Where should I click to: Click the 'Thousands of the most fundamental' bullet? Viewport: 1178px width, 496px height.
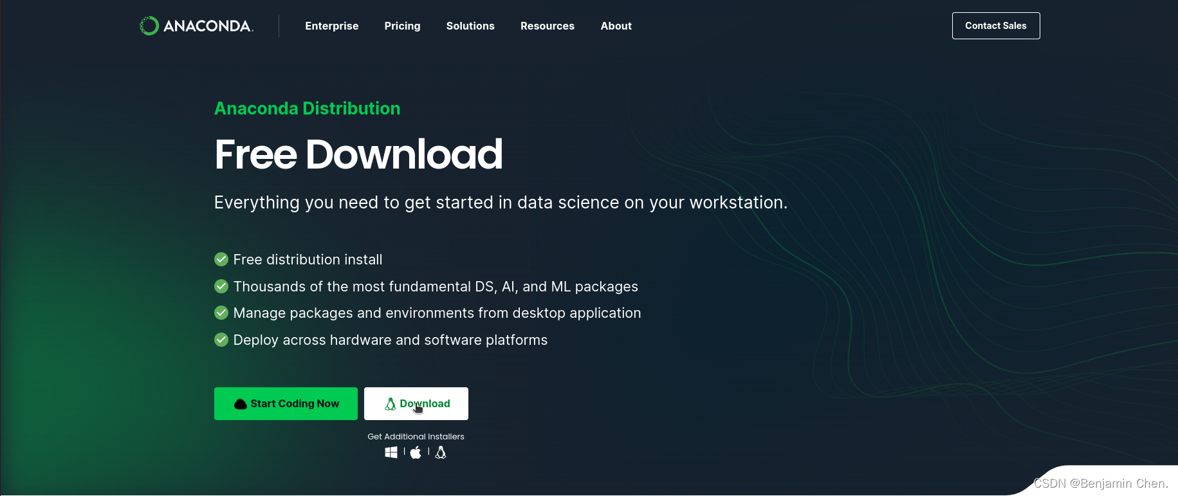(x=436, y=286)
